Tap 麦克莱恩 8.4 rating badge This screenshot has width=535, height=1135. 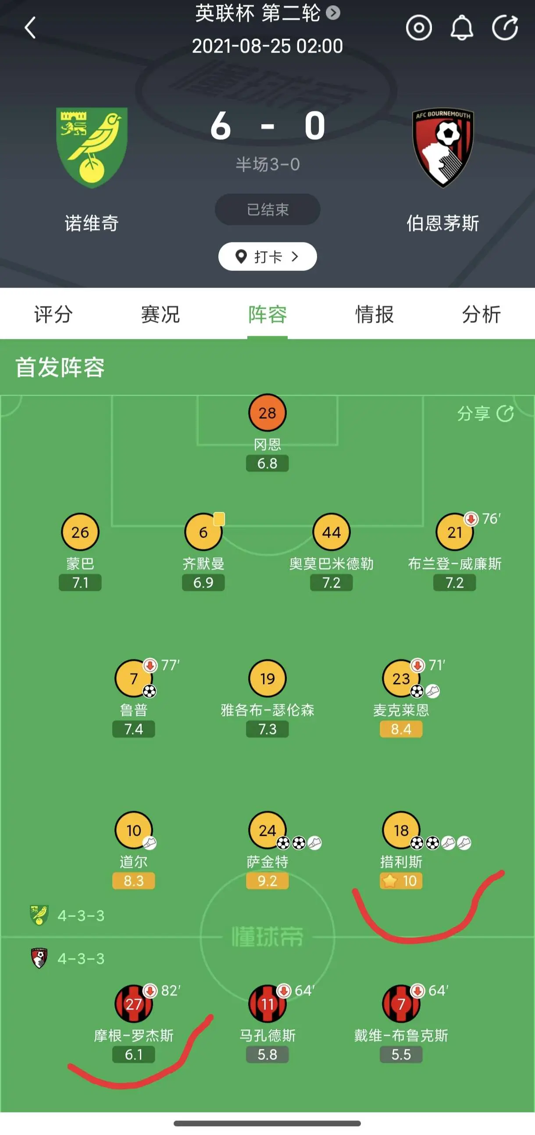401,729
